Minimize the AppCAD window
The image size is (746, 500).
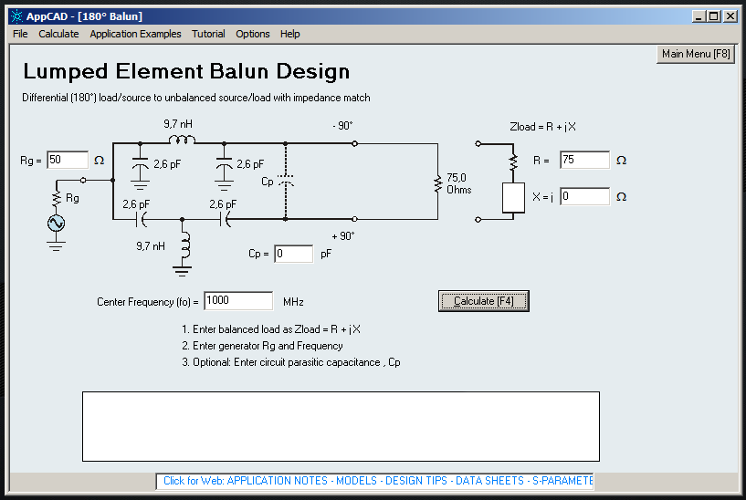(x=699, y=16)
